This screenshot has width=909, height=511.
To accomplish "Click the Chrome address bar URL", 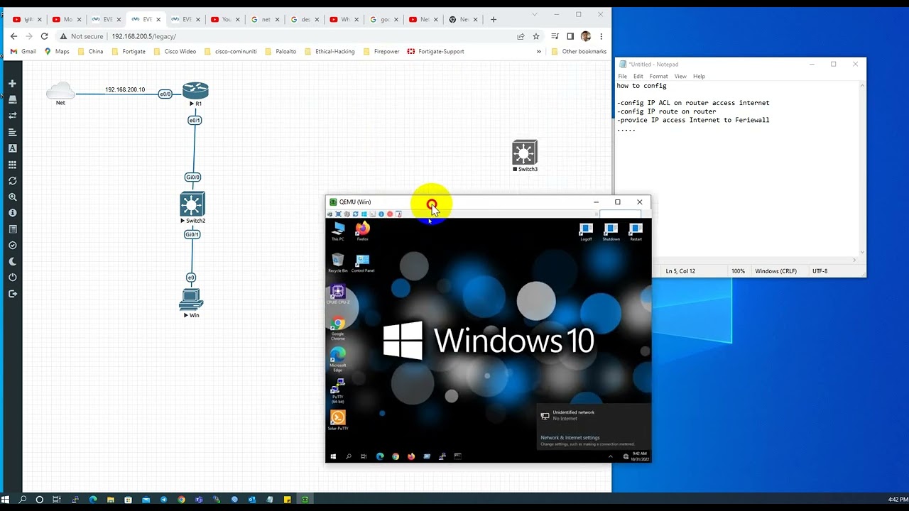I will (143, 36).
